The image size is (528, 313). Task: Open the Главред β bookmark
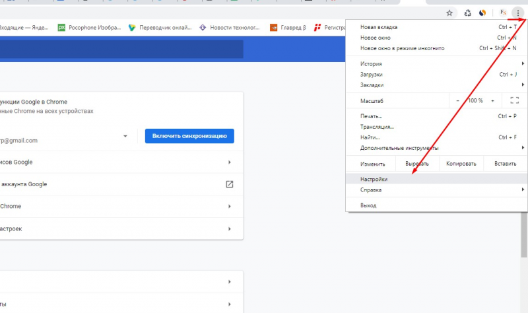click(x=288, y=28)
